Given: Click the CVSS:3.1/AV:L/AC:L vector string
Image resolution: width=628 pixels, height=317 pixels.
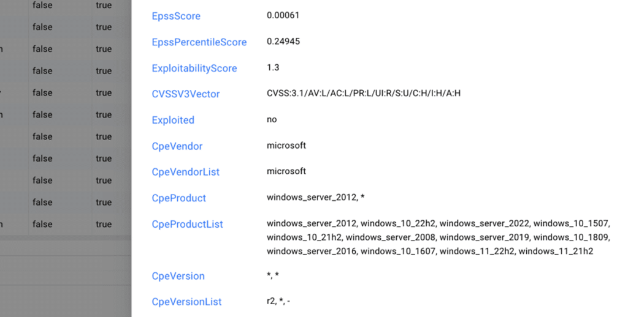Looking at the screenshot, I should [364, 94].
